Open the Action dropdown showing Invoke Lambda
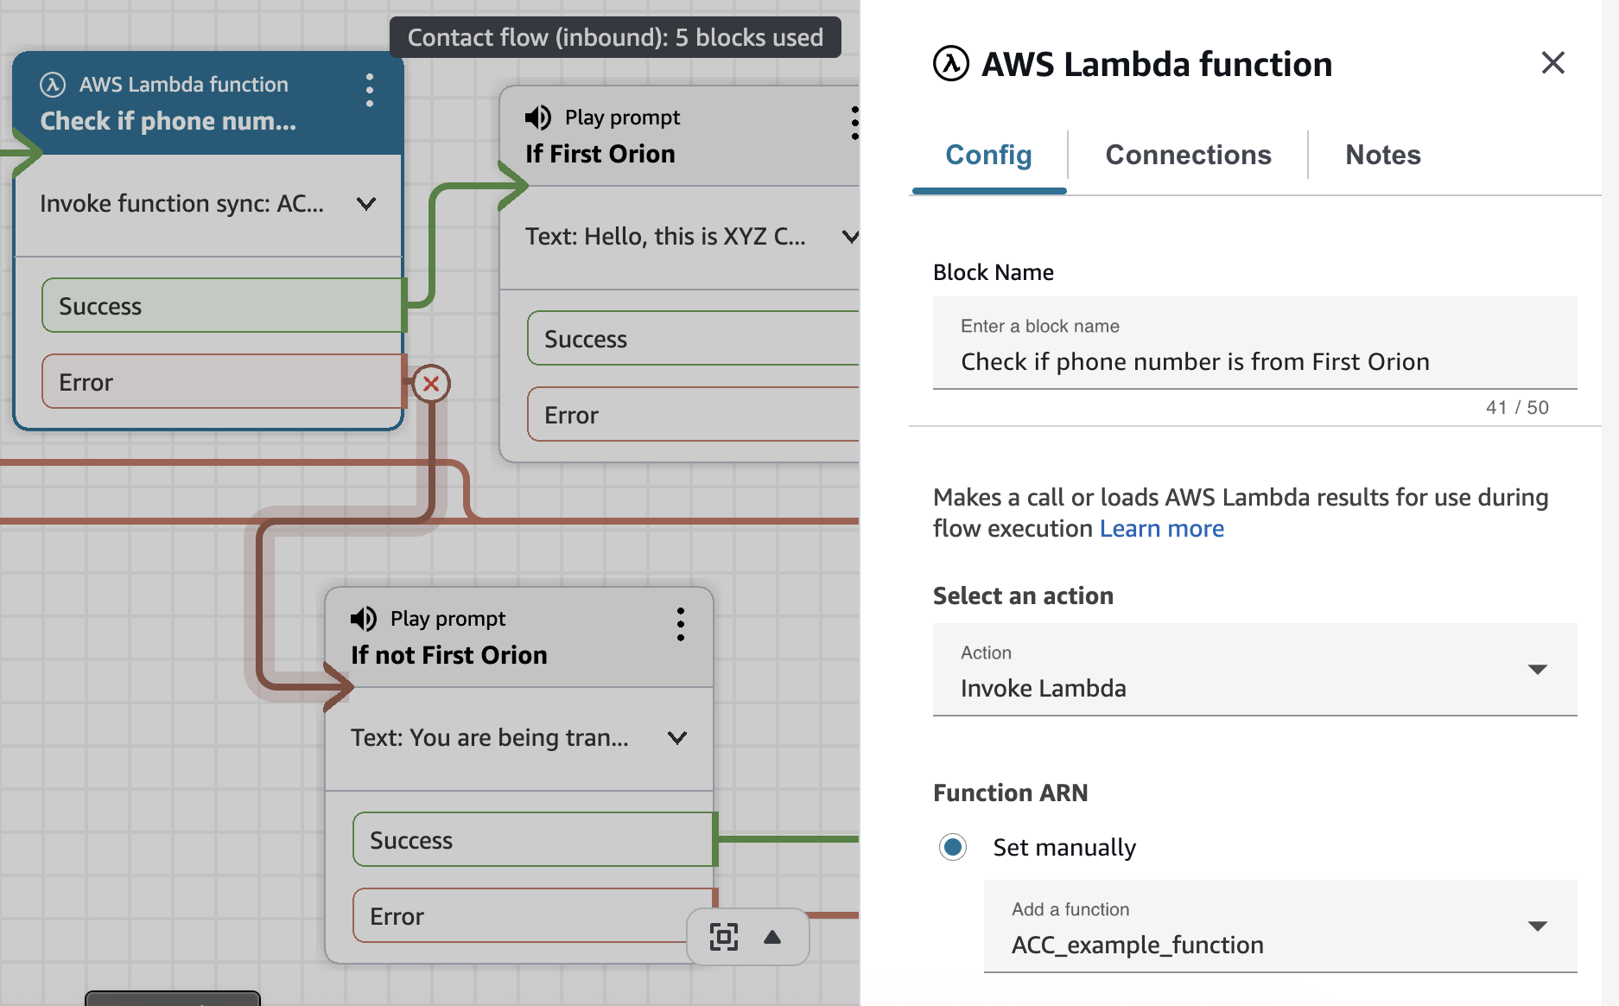The image size is (1619, 1006). point(1254,671)
